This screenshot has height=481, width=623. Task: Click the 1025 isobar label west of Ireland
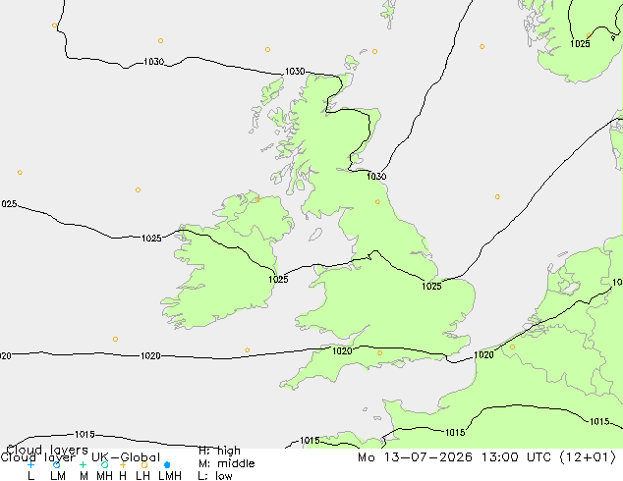coord(151,239)
